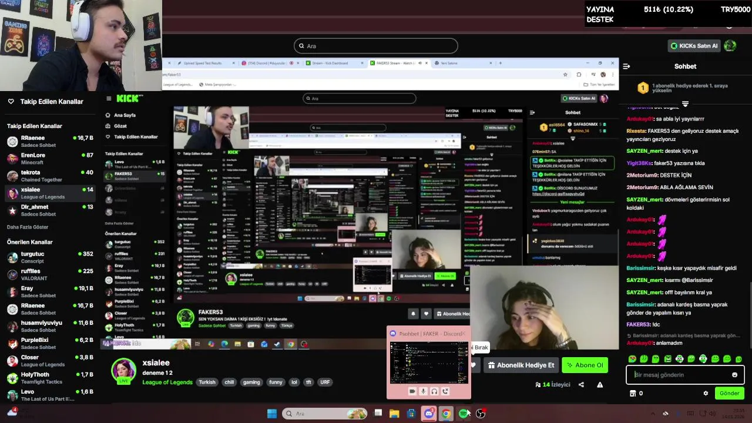Screen dimensions: 752x423
Task: Toggle follow heart next to Abonelik Hediye Et
Action: click(474, 365)
